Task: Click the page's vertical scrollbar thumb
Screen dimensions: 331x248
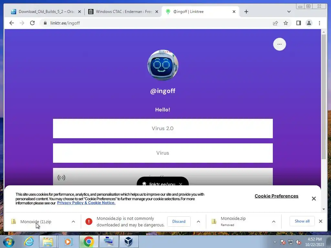Action: click(x=324, y=97)
